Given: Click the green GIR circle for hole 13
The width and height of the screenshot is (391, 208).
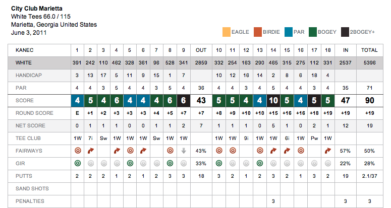Looking at the screenshot, I should [261, 163].
